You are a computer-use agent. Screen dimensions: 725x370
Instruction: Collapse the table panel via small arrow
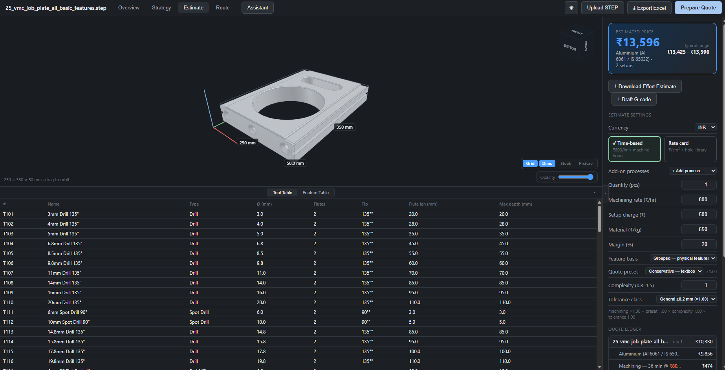click(x=595, y=193)
